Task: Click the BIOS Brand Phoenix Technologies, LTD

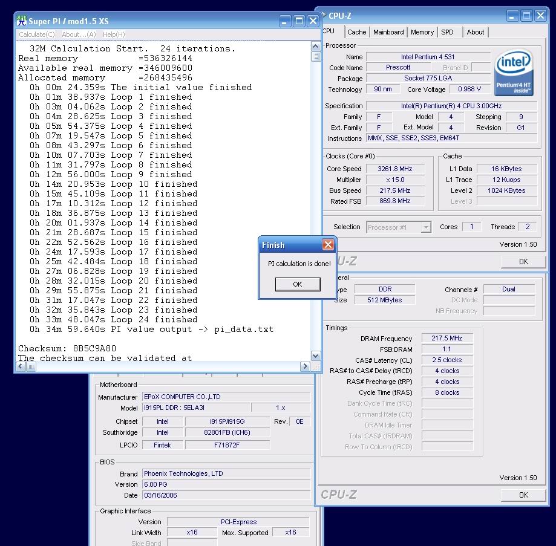Action: point(226,473)
